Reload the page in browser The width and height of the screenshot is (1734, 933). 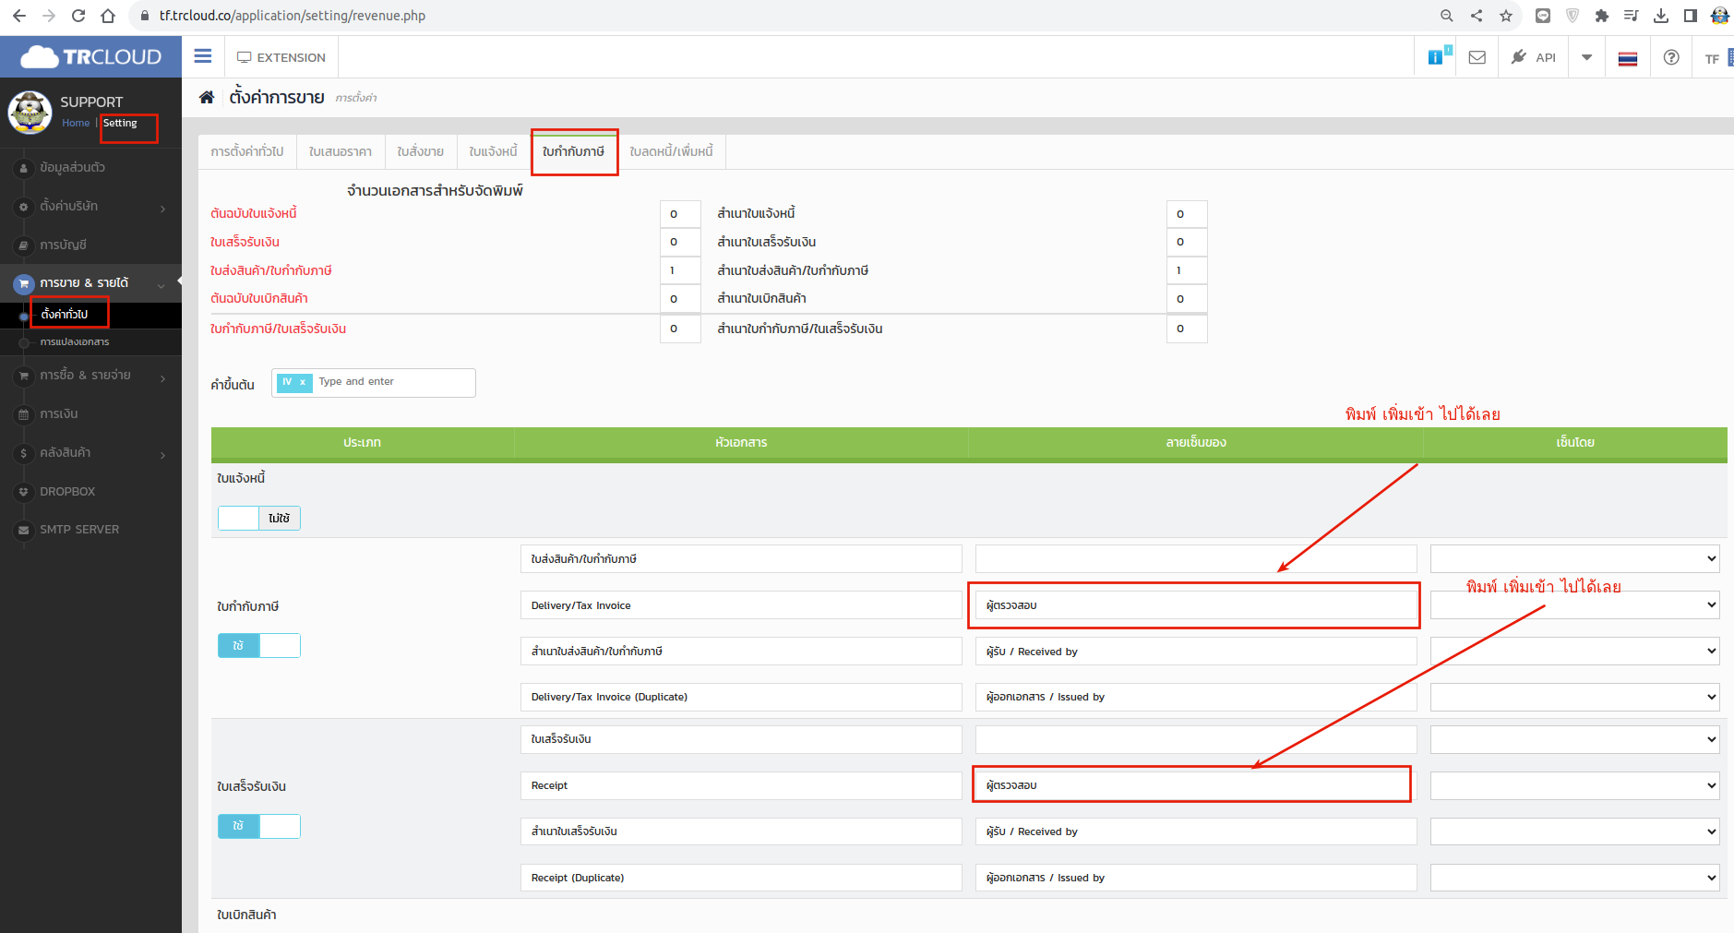(78, 16)
